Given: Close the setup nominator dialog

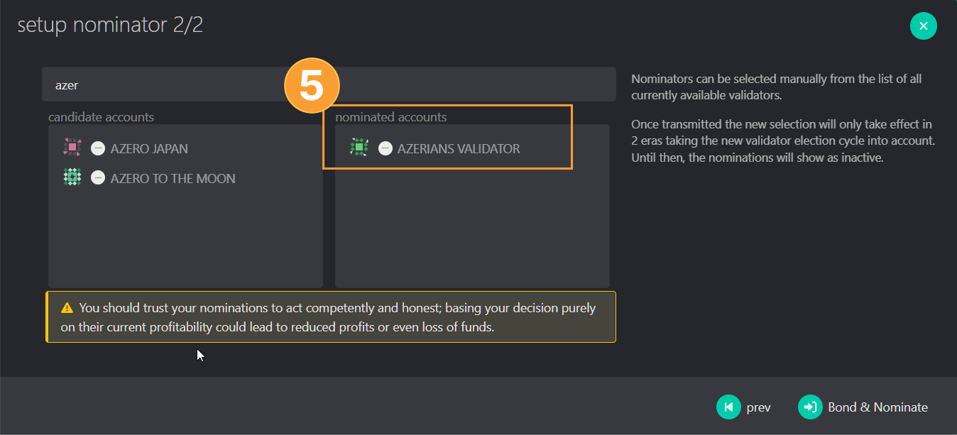Looking at the screenshot, I should pyautogui.click(x=924, y=26).
